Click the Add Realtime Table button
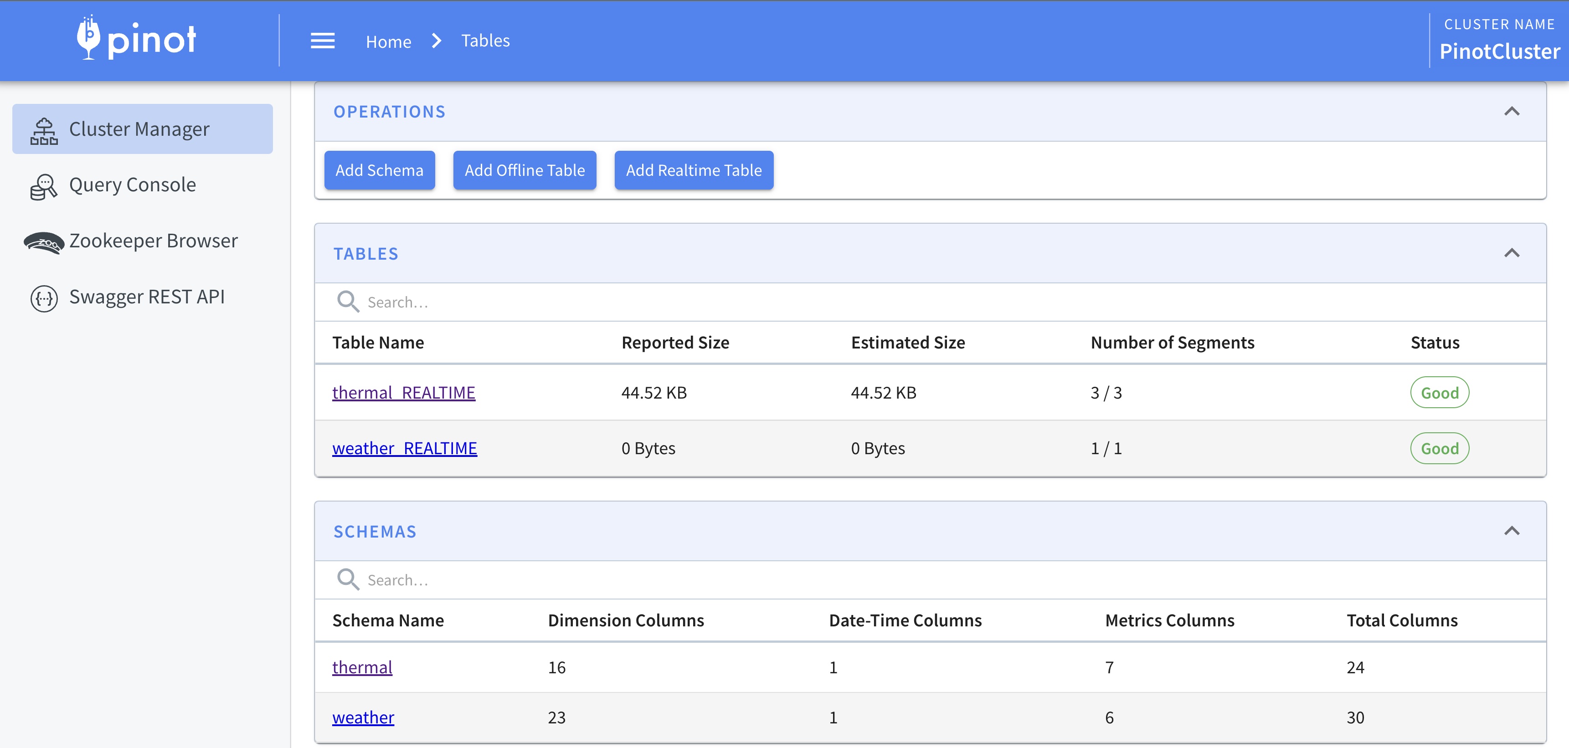 pos(693,170)
